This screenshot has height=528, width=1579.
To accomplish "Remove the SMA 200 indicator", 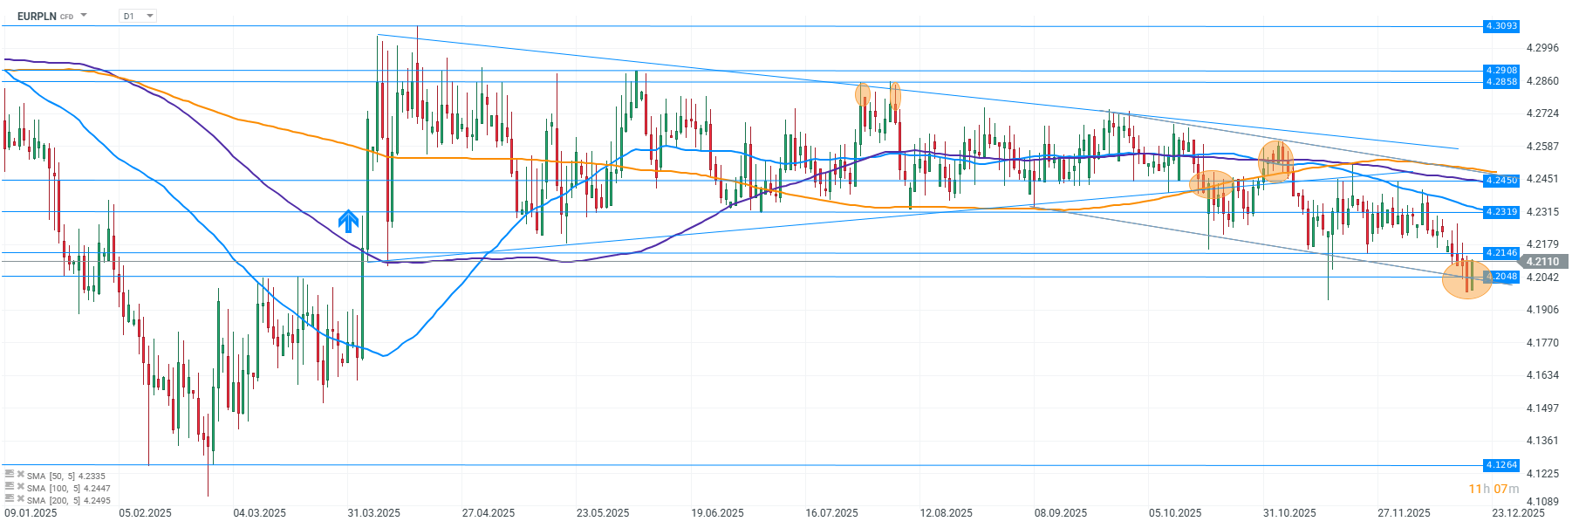I will click(x=20, y=498).
